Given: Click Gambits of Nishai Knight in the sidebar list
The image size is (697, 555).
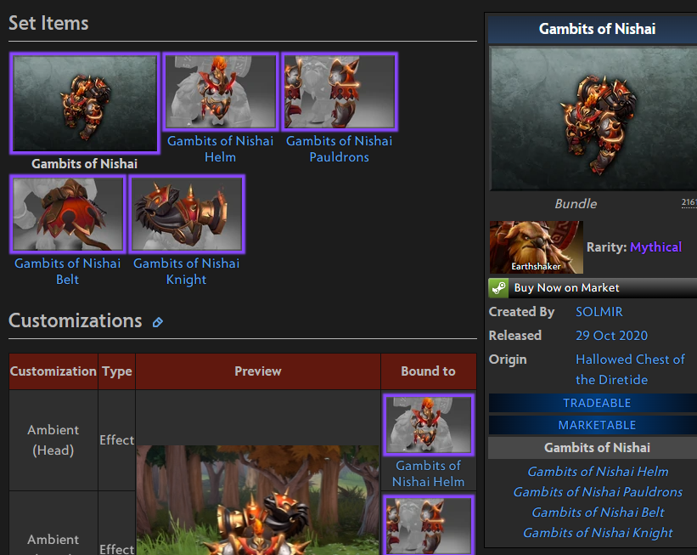Looking at the screenshot, I should tap(597, 533).
